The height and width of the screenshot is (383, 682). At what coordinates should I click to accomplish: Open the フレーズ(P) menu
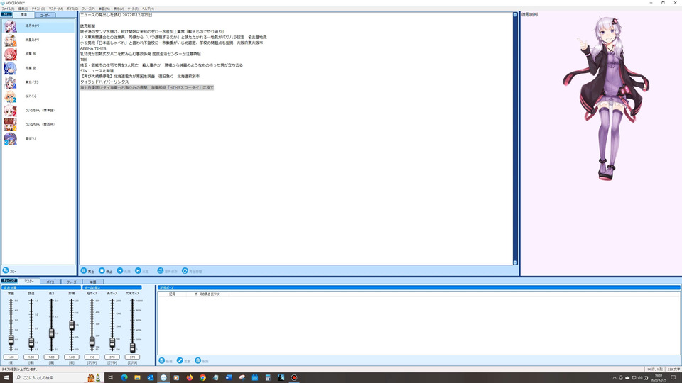pyautogui.click(x=88, y=9)
